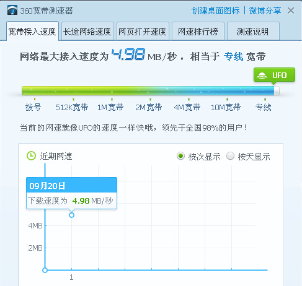
Task: Click the 09月20日 download speed tooltip
Action: point(71,193)
